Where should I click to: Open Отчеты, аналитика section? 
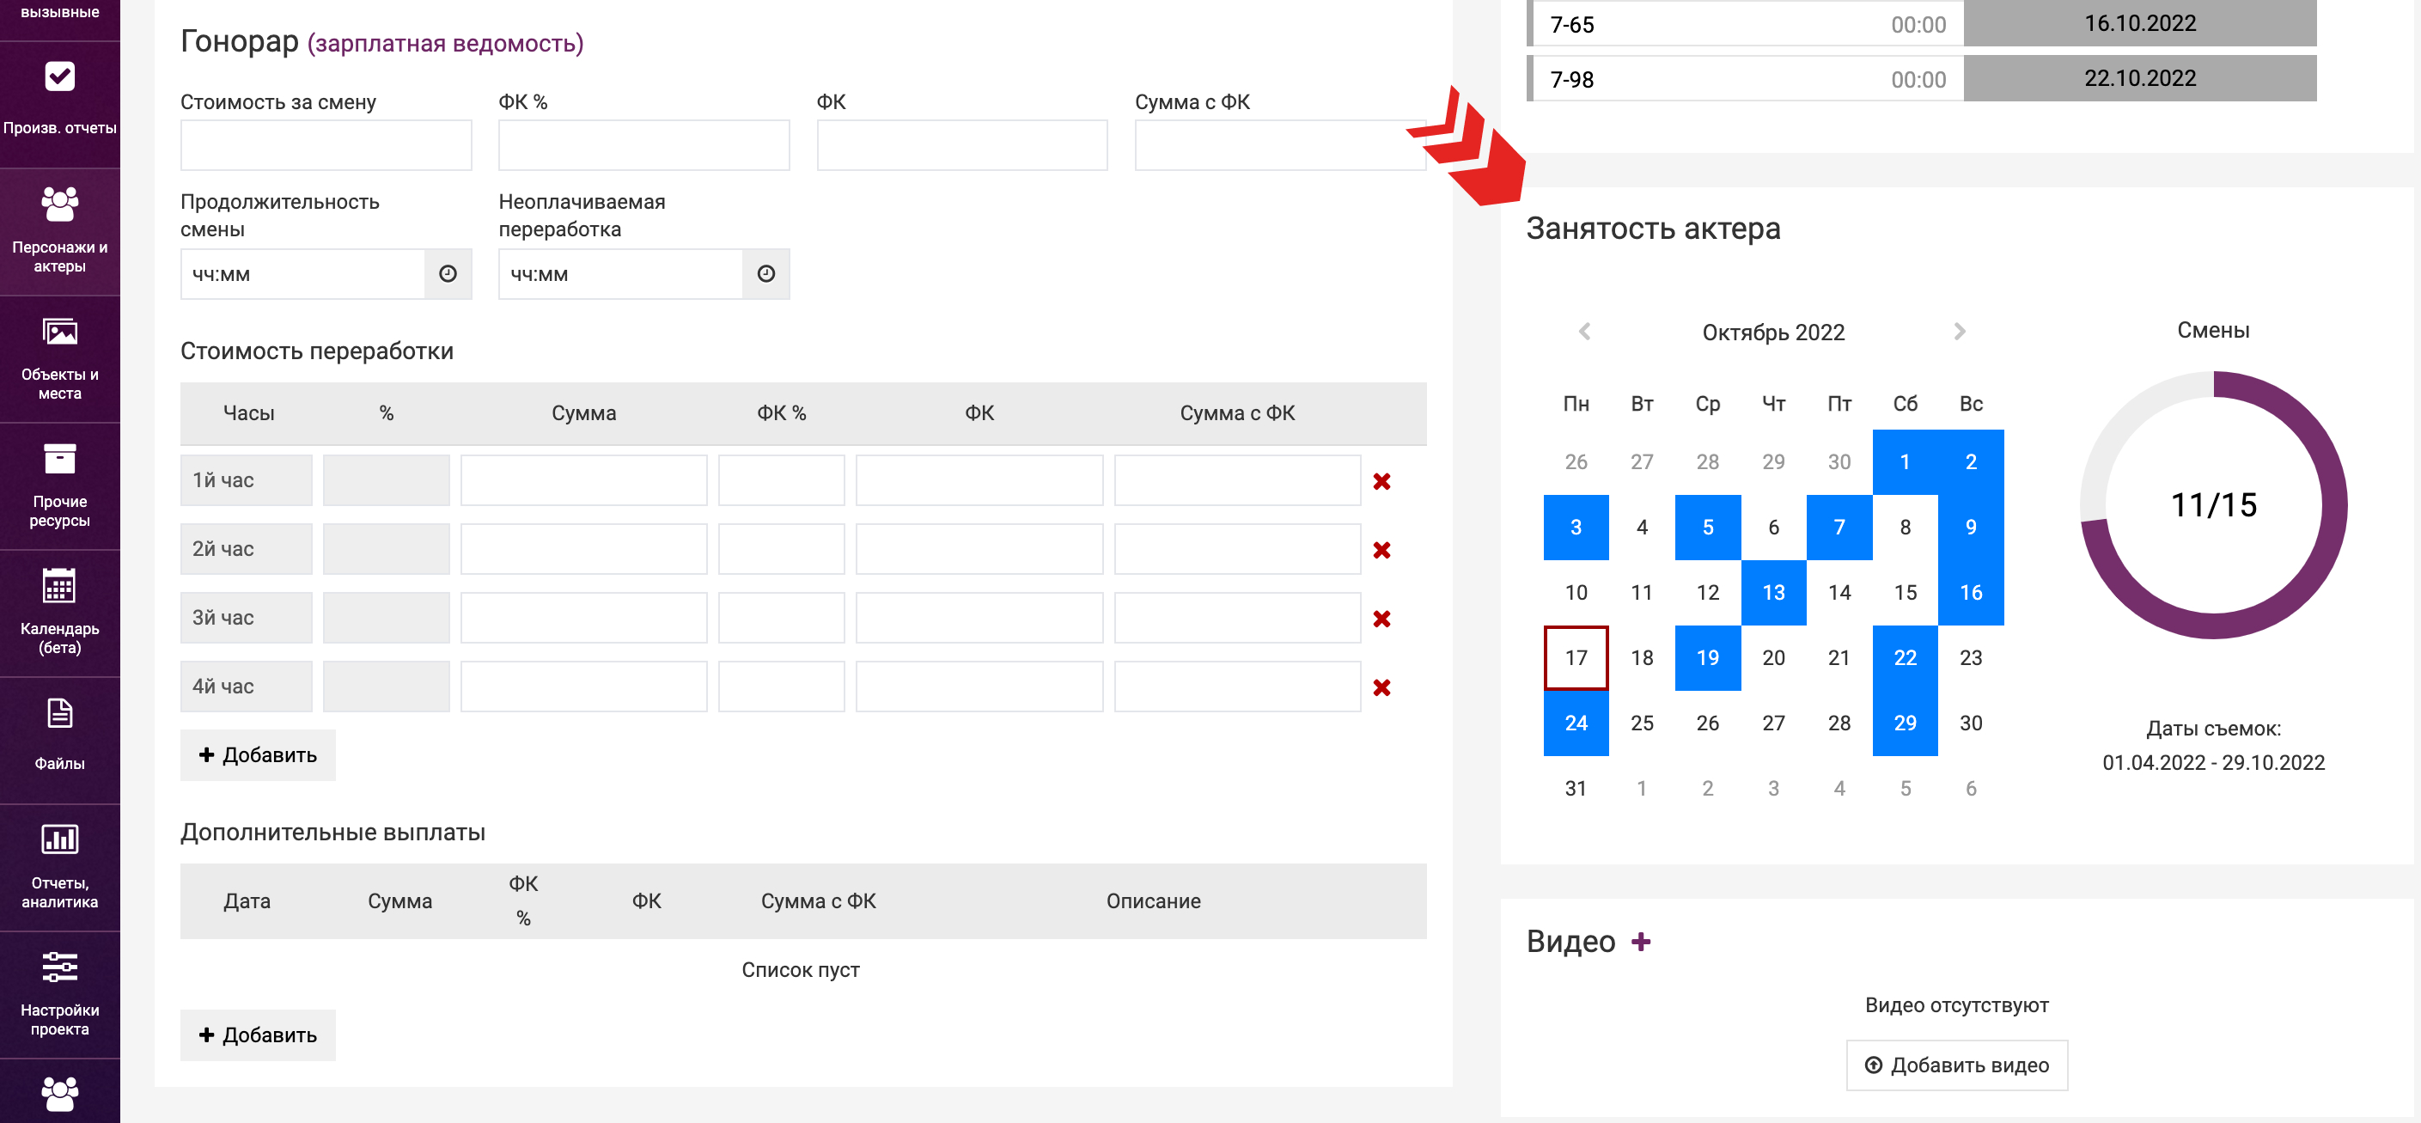(59, 866)
